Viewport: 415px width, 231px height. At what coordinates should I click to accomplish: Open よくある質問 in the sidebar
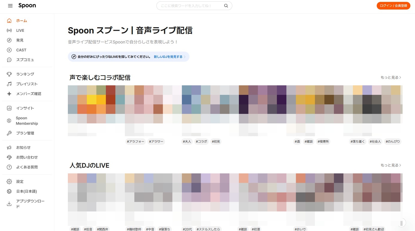click(27, 167)
